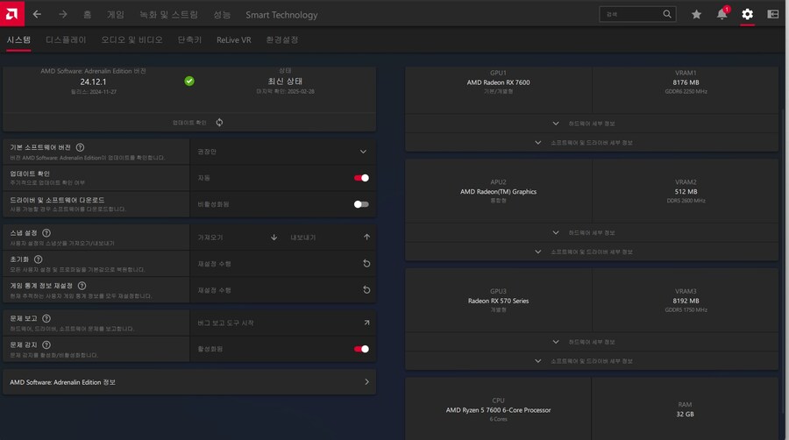Click 가져오기 to import snap settings
The height and width of the screenshot is (440, 789).
[x=237, y=238]
